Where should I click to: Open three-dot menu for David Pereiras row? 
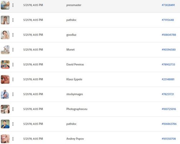[13, 65]
